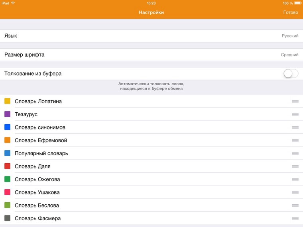Screen dimensions: 303x227
Task: Select the Словарь Ушакова label
Action: pos(37,192)
